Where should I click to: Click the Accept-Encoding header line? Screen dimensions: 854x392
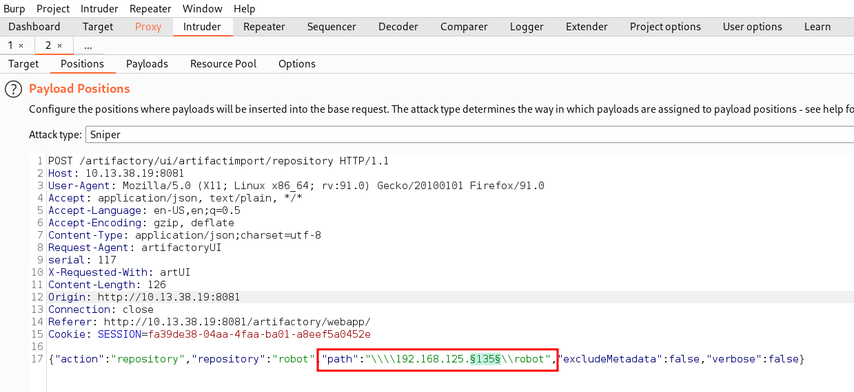(141, 223)
